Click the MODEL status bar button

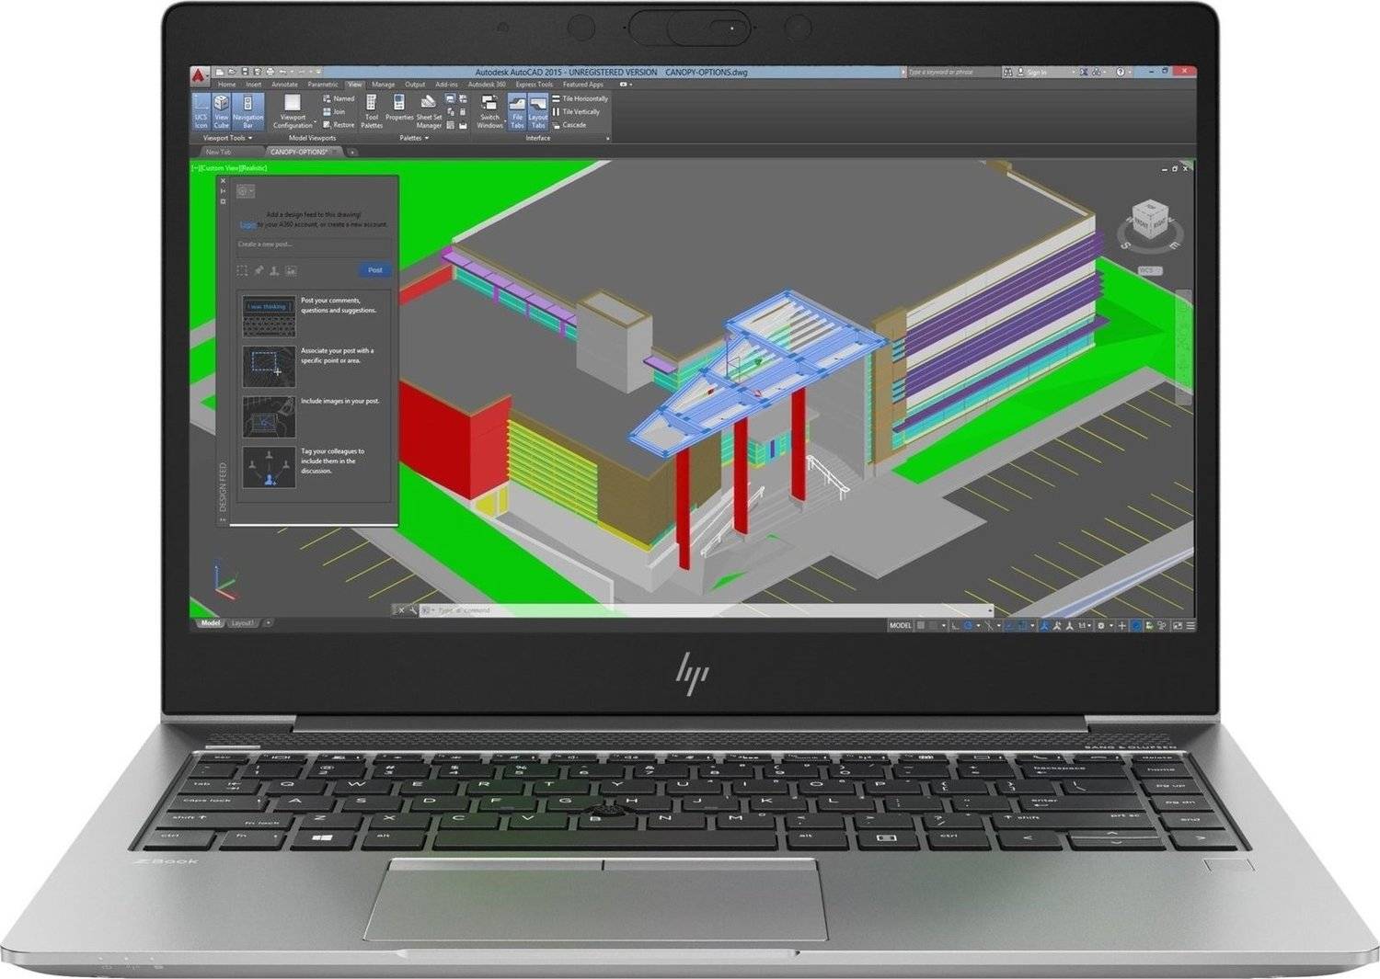pyautogui.click(x=900, y=626)
